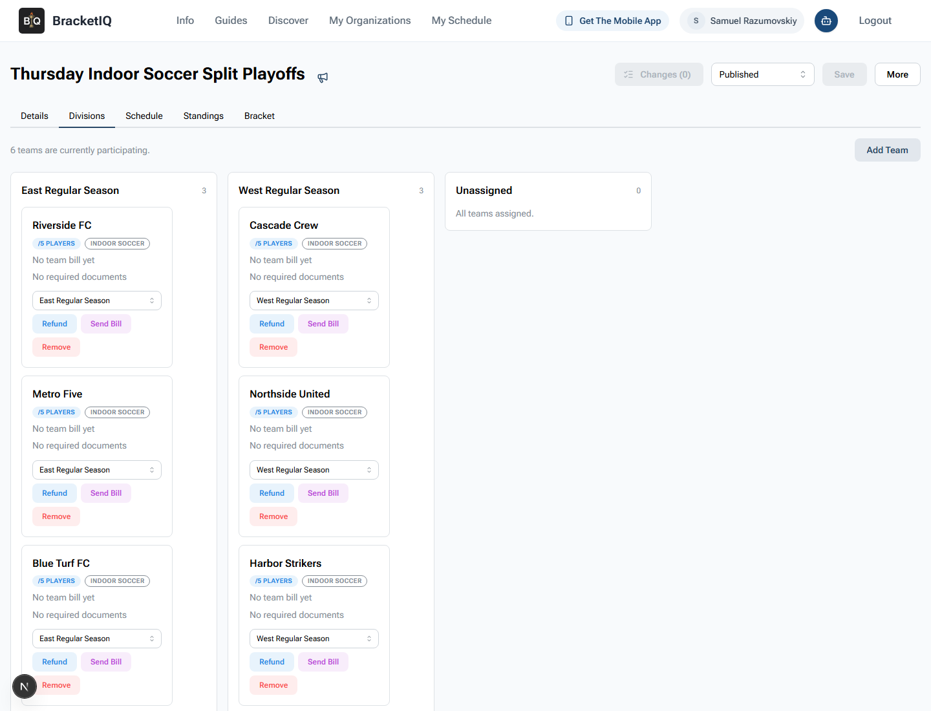
Task: Refund Metro Five
Action: (x=54, y=493)
